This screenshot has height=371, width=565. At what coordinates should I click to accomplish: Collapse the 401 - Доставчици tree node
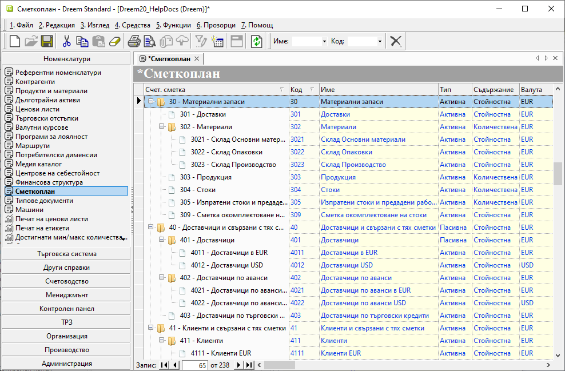click(x=162, y=240)
